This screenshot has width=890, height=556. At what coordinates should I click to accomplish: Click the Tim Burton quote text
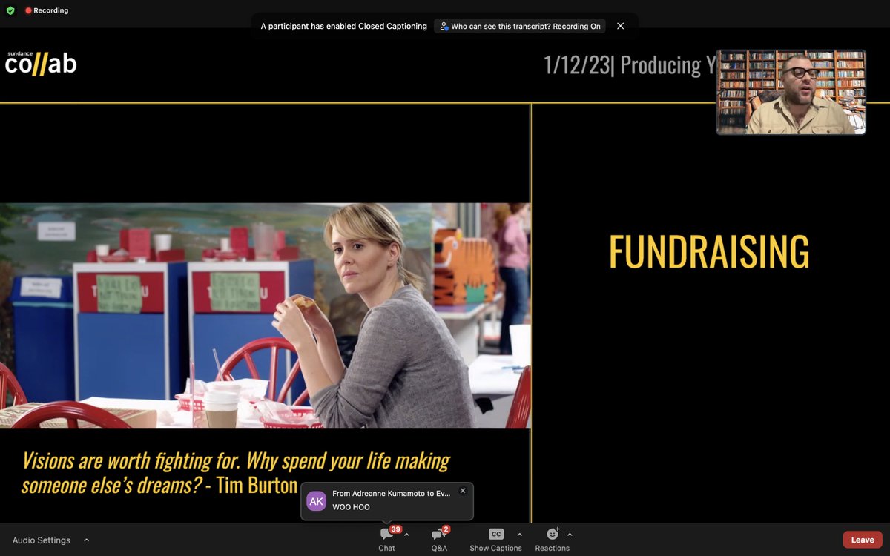[236, 473]
